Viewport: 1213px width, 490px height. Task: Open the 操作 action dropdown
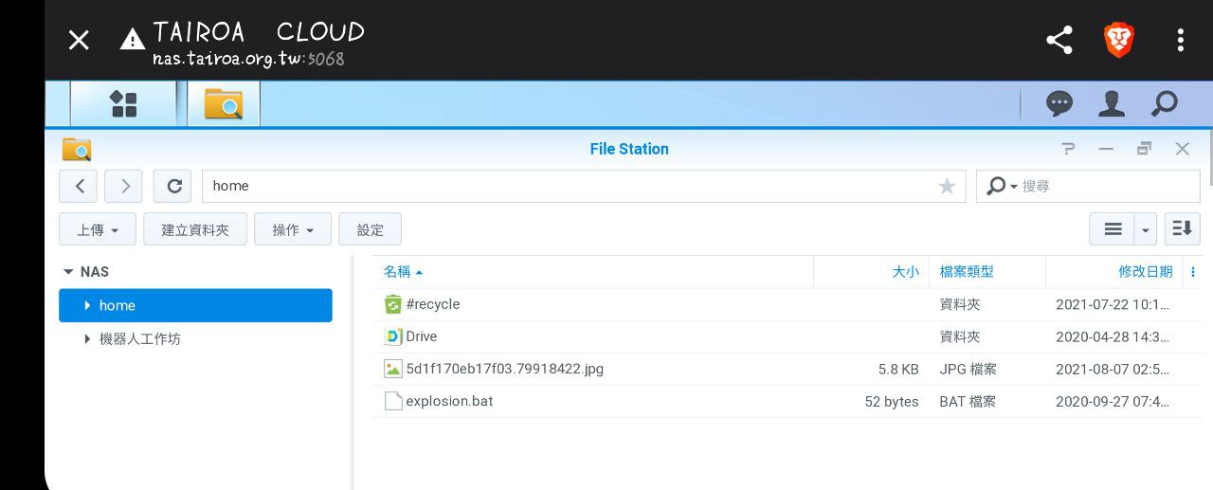[292, 229]
